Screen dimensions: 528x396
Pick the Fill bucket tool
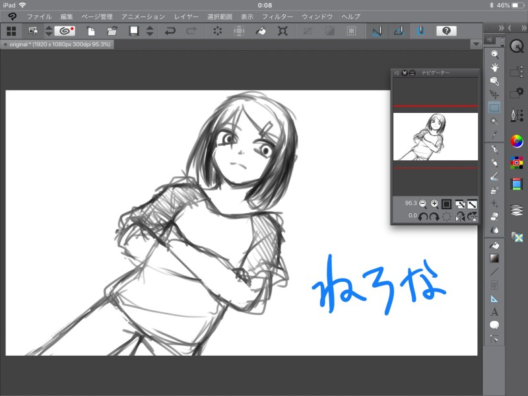(494, 245)
